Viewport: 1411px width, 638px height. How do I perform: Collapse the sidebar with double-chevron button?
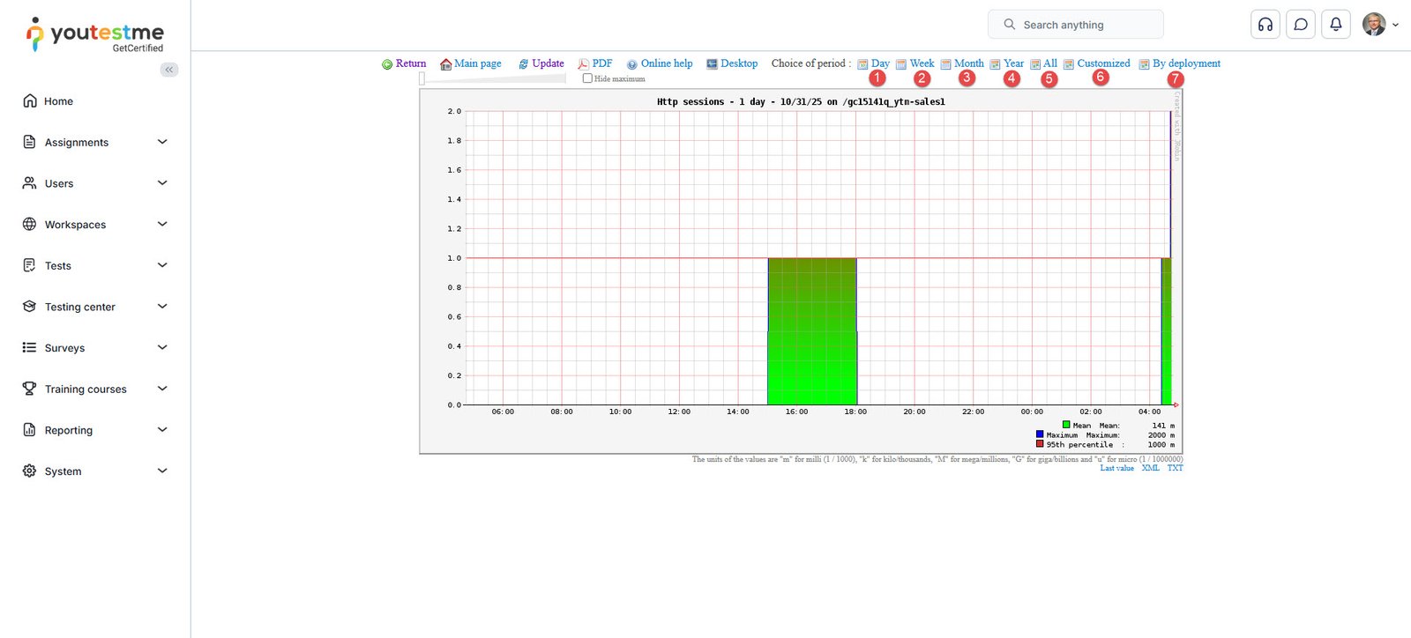pos(169,70)
